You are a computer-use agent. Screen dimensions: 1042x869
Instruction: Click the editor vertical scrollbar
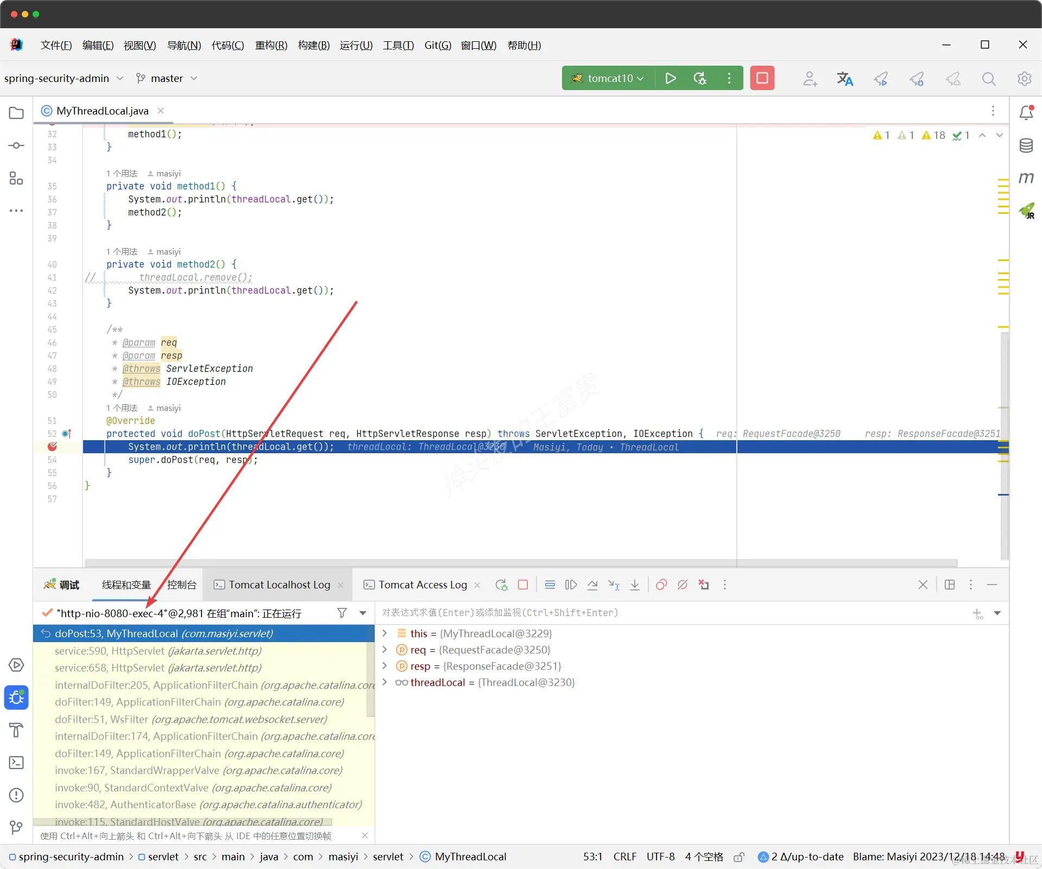(x=1005, y=445)
